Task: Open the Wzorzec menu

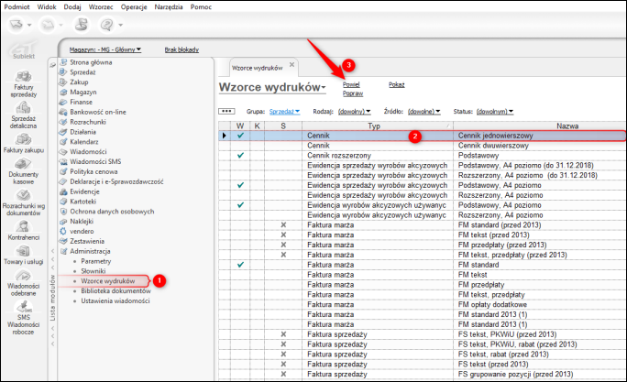Action: click(101, 6)
